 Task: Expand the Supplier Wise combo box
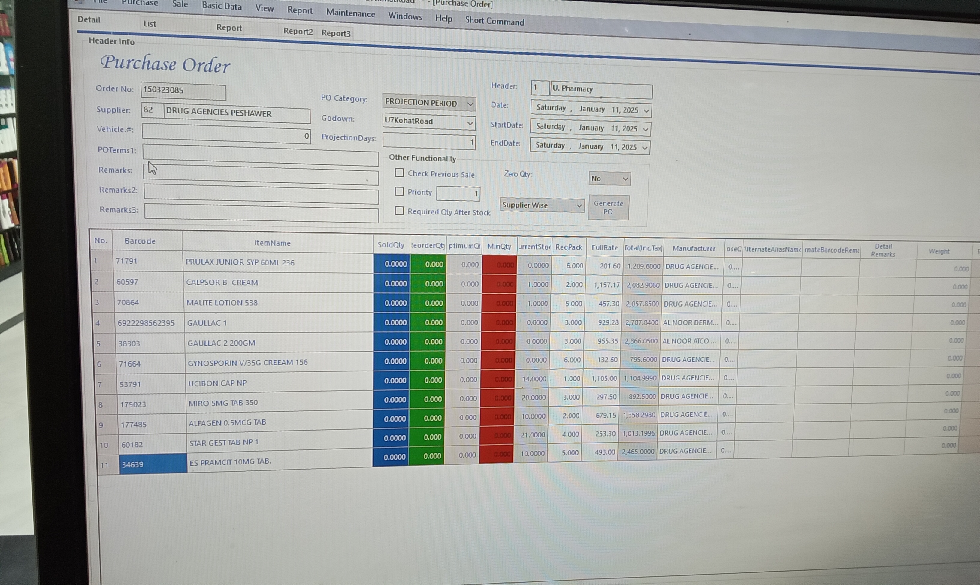[x=579, y=205]
